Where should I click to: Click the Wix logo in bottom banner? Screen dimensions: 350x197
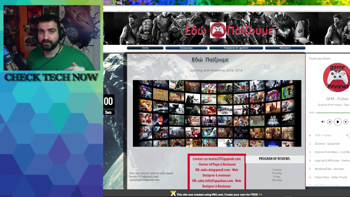(x=173, y=193)
